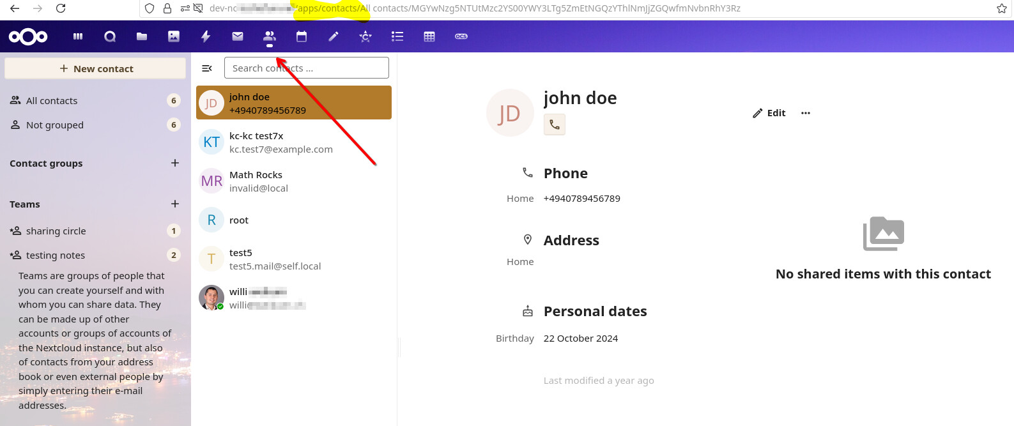The width and height of the screenshot is (1014, 426).
Task: Open the Files app folder icon
Action: (x=142, y=36)
